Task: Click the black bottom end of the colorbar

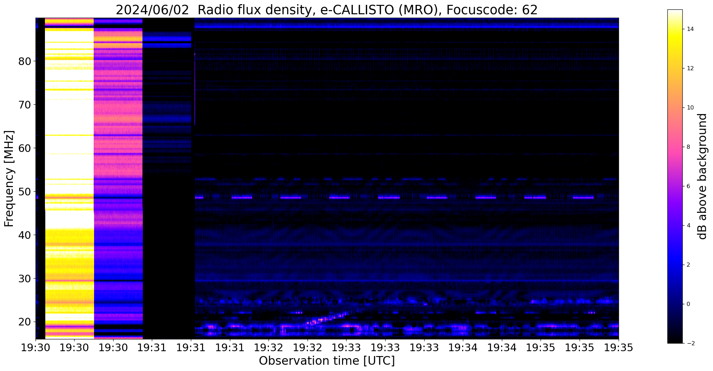Action: [x=675, y=340]
